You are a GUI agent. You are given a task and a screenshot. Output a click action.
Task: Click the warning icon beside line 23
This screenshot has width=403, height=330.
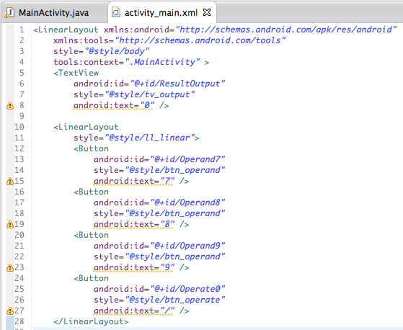10,267
